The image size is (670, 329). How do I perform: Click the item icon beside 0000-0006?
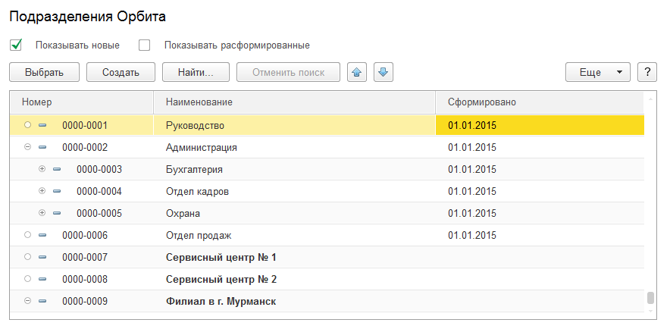[42, 235]
